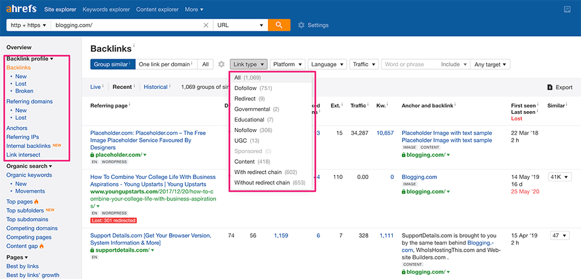This screenshot has height=279, width=581.
Task: Collapse the Backlink profile section
Action: [30, 59]
